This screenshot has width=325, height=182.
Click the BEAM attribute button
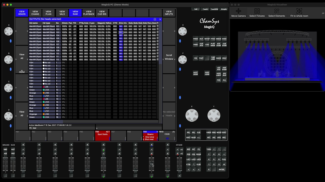coord(199,154)
